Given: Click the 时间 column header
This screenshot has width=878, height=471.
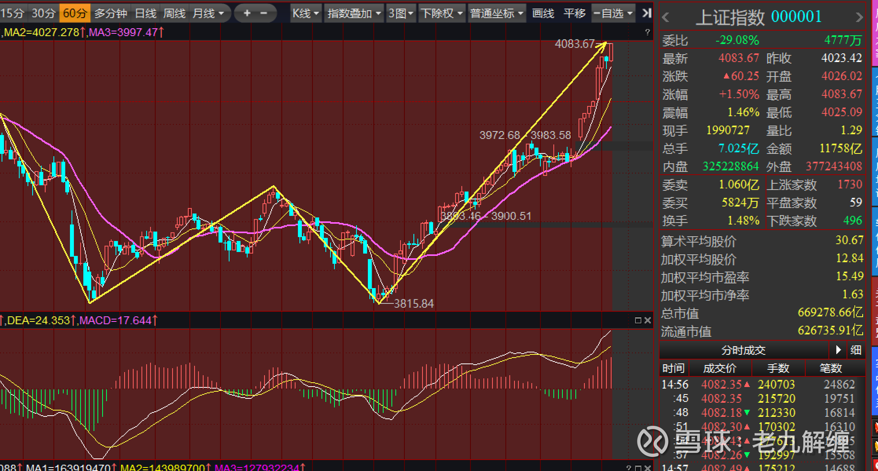Looking at the screenshot, I should [x=674, y=368].
